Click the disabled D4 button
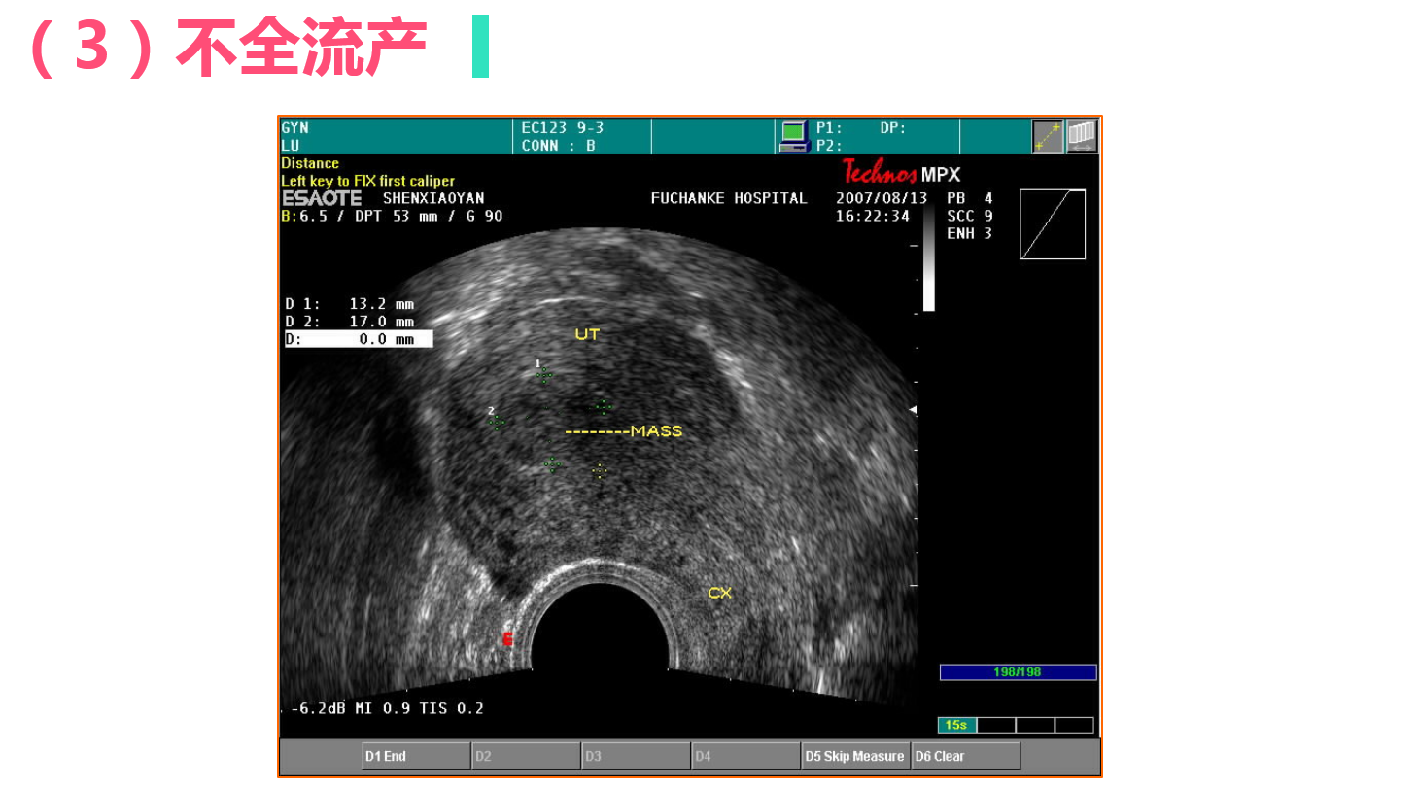Screen dimensions: 1418x787 (x=745, y=756)
